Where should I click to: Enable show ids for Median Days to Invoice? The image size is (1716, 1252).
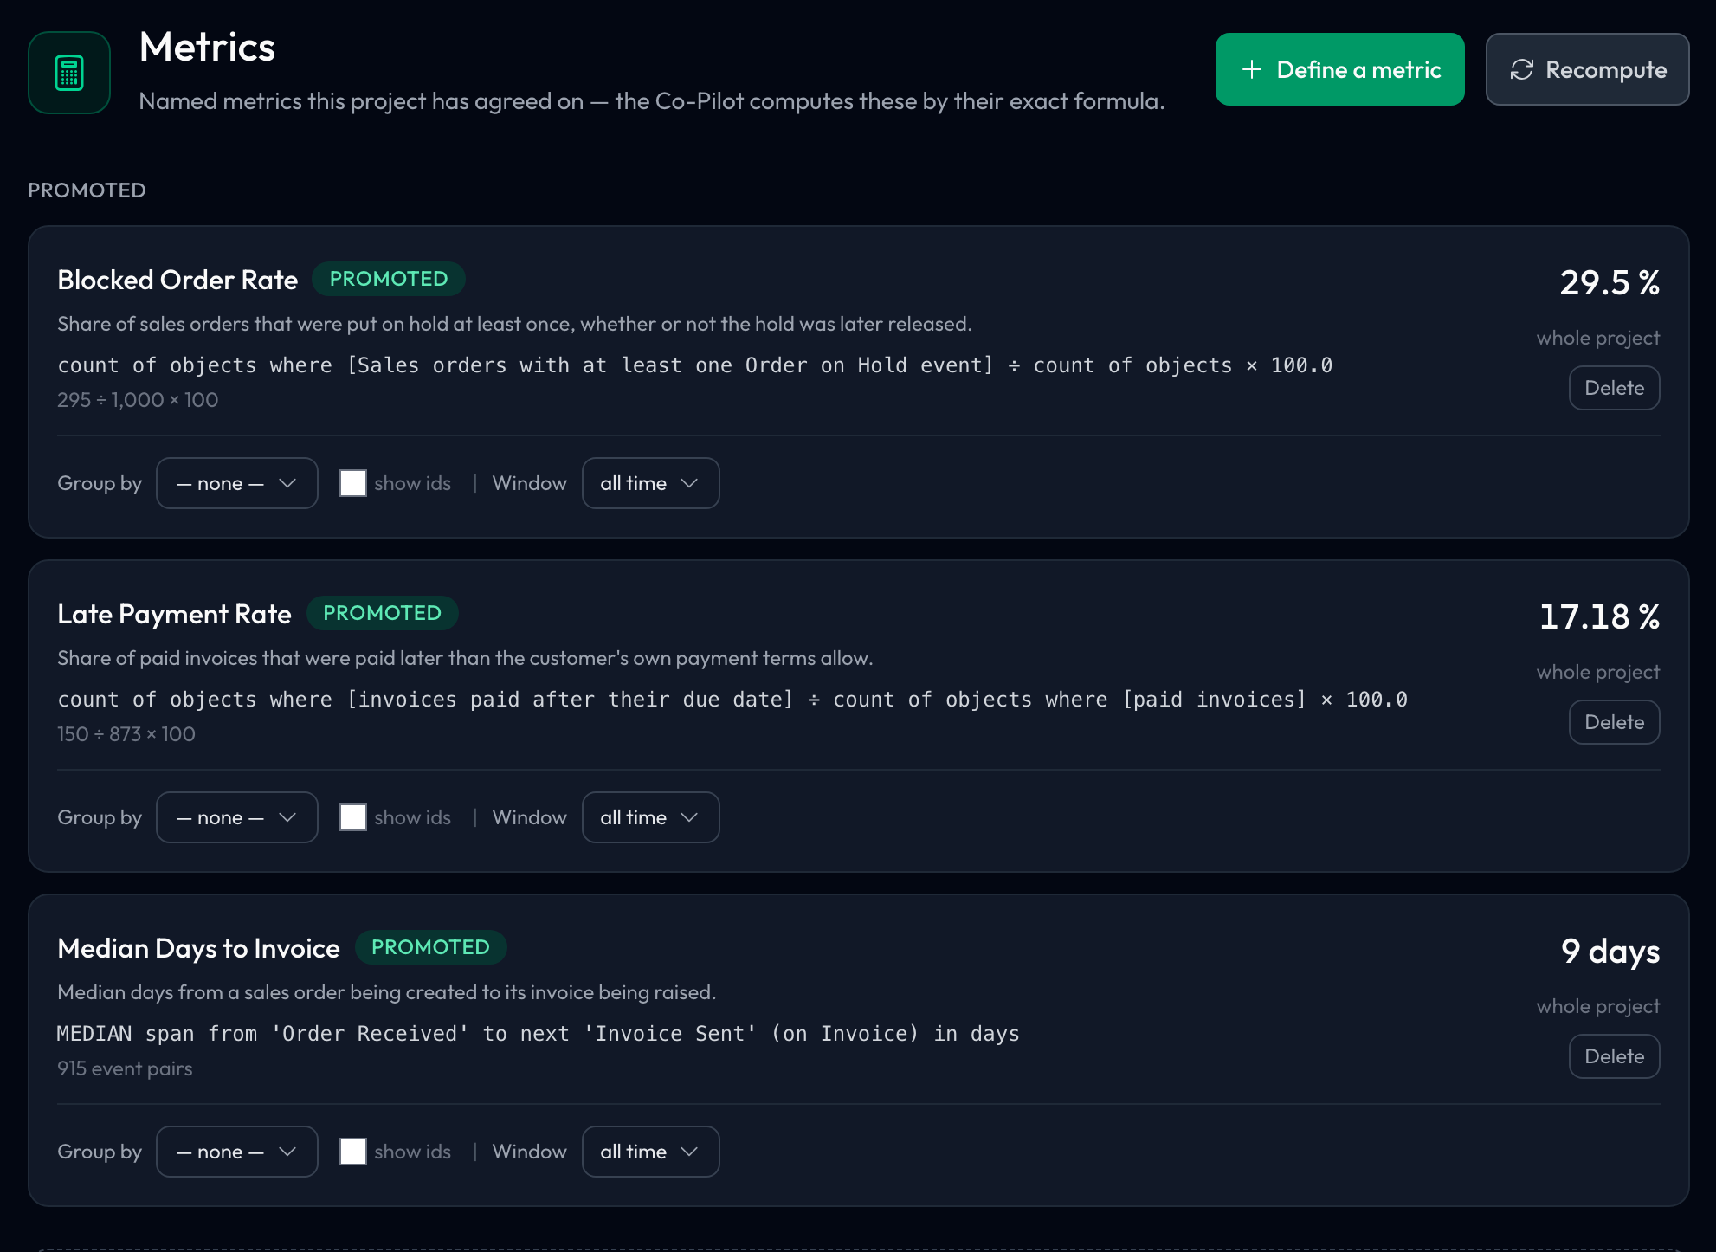tap(352, 1152)
